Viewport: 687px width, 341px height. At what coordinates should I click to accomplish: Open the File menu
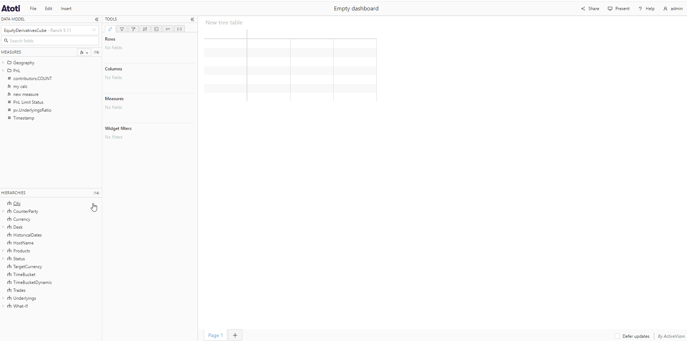click(33, 9)
